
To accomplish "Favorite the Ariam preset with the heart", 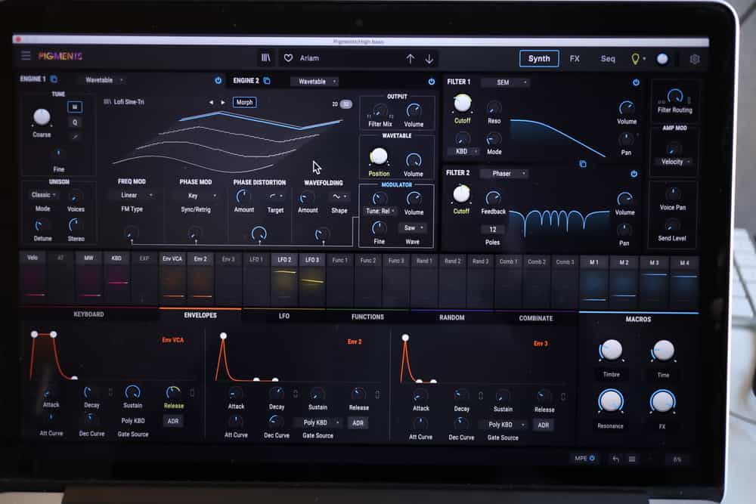I will pyautogui.click(x=288, y=58).
